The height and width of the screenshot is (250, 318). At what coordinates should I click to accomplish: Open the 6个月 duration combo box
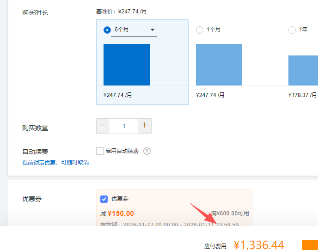(x=134, y=30)
